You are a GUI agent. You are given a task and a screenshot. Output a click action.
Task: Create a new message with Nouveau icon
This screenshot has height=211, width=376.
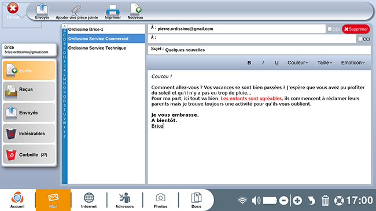135,11
